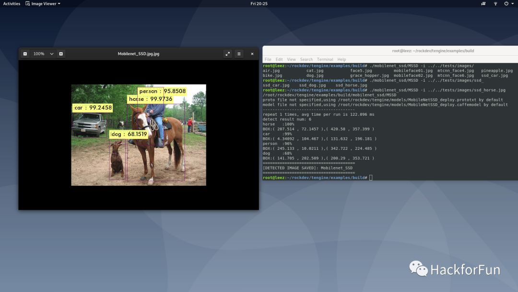The width and height of the screenshot is (518, 292).
Task: Open the terminal Edit menu
Action: coord(279,60)
